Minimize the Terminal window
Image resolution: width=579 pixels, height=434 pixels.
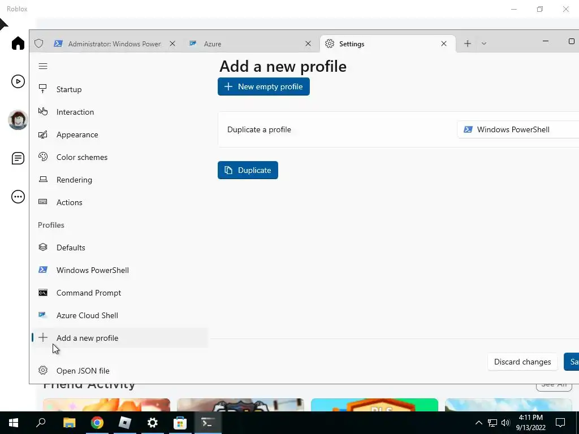click(x=546, y=41)
